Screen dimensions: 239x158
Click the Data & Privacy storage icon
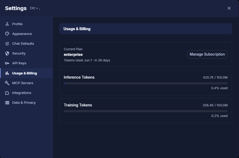7,103
